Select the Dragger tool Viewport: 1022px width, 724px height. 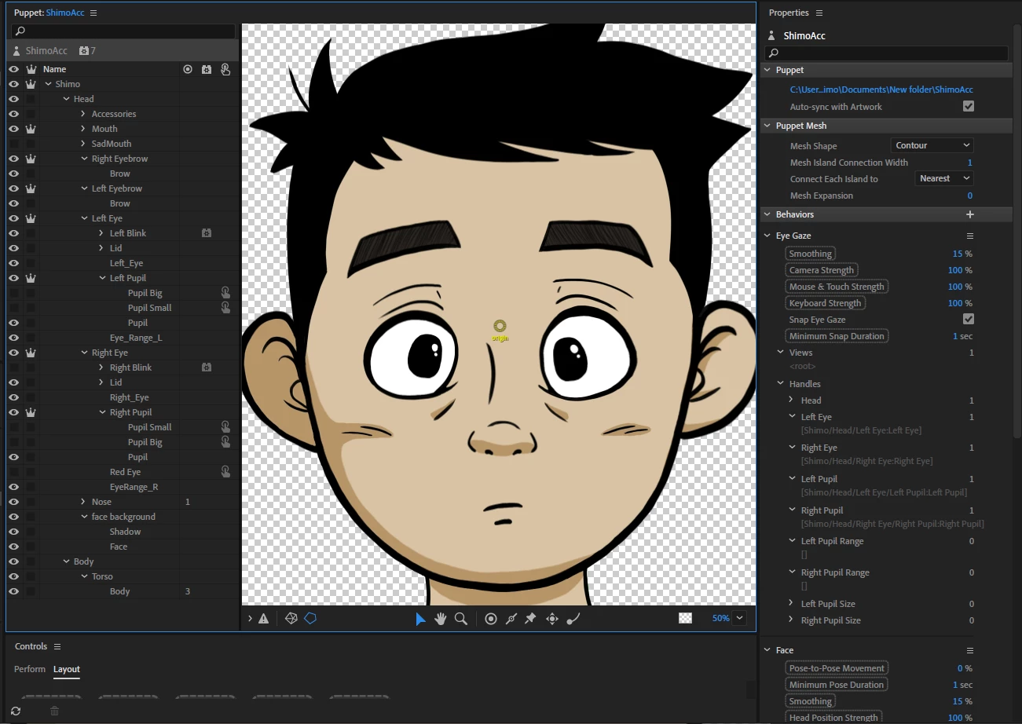(552, 619)
